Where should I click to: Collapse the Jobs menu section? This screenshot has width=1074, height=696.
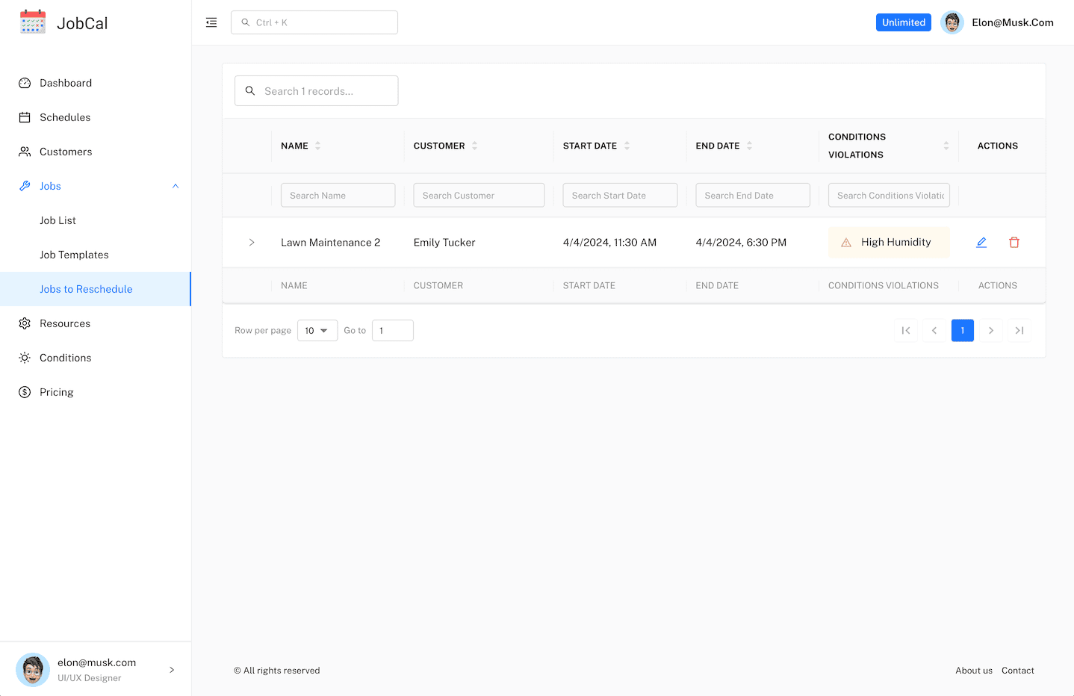click(176, 186)
